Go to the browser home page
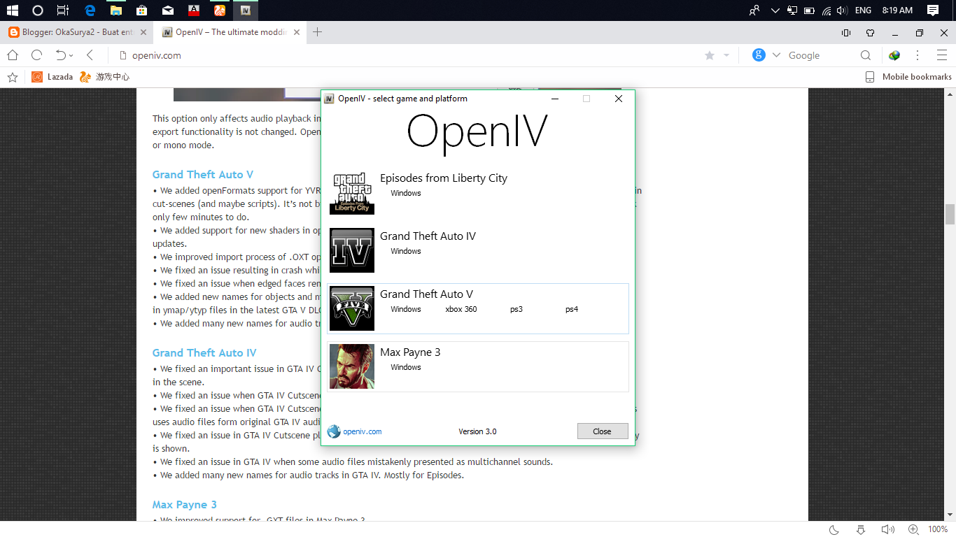This screenshot has width=956, height=537. 13,55
